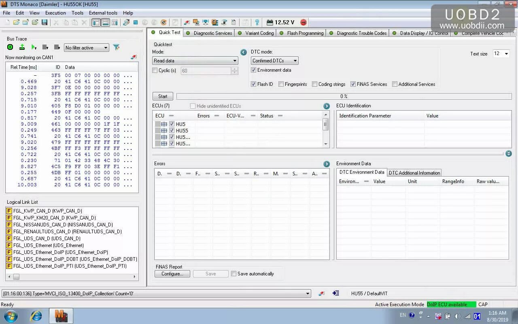Uncheck Environment data
The image size is (518, 324).
pos(253,70)
